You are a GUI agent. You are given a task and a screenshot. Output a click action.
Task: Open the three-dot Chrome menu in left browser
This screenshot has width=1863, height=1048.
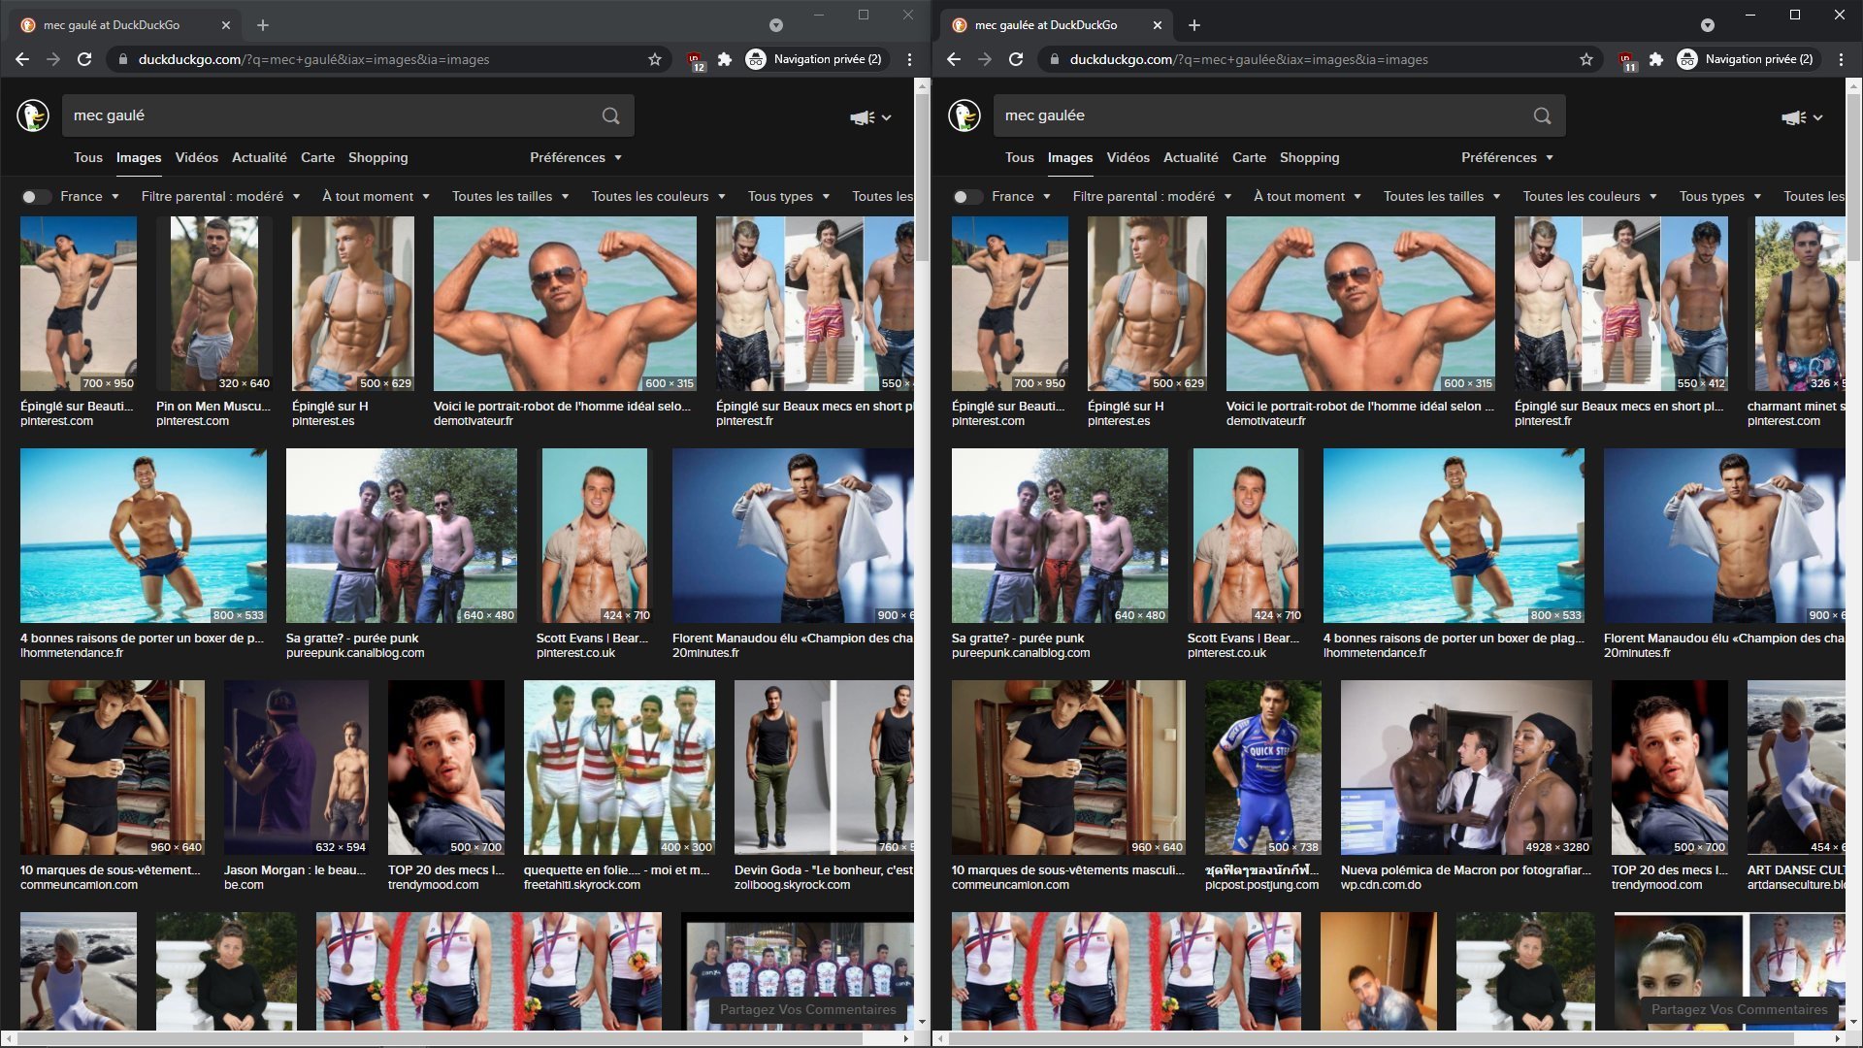(x=909, y=59)
